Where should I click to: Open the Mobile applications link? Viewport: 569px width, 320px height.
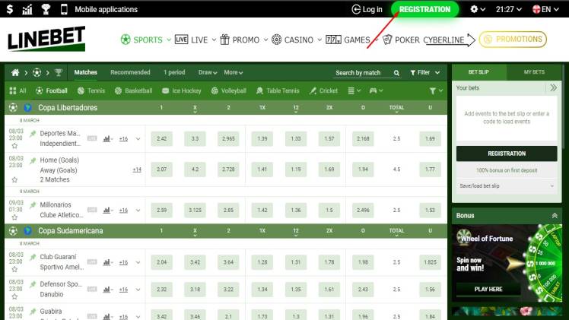point(106,9)
